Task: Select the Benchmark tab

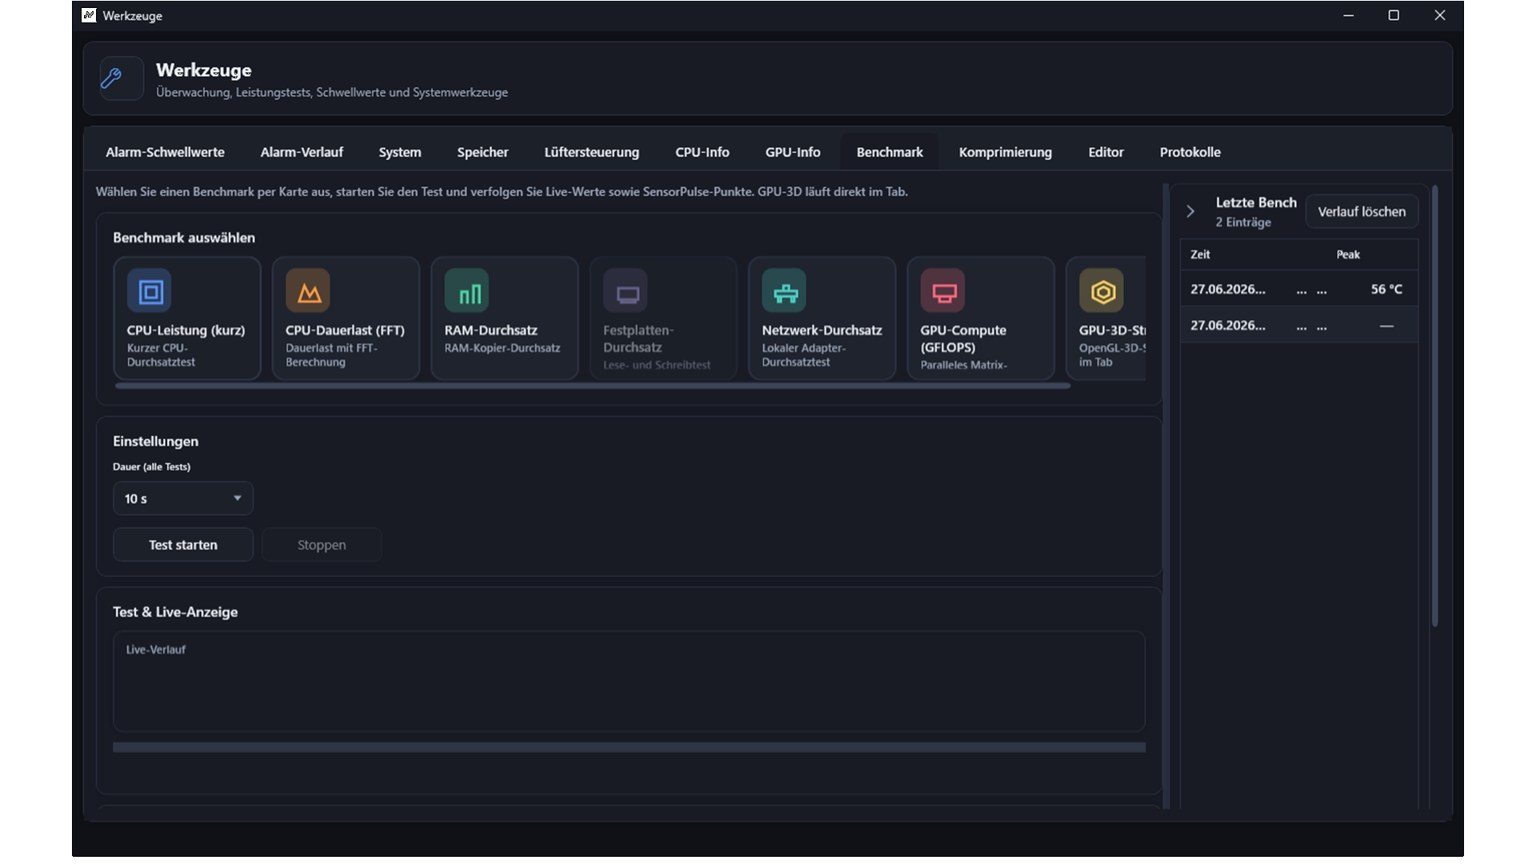Action: pyautogui.click(x=890, y=152)
